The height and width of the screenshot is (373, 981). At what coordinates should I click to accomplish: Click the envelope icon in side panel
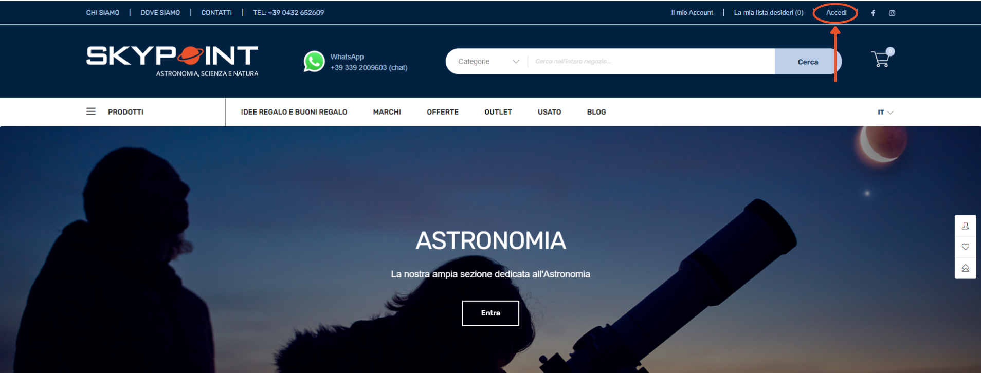coord(966,268)
